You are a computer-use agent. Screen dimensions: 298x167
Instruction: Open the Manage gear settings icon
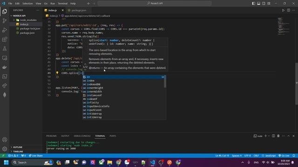pos(5,149)
